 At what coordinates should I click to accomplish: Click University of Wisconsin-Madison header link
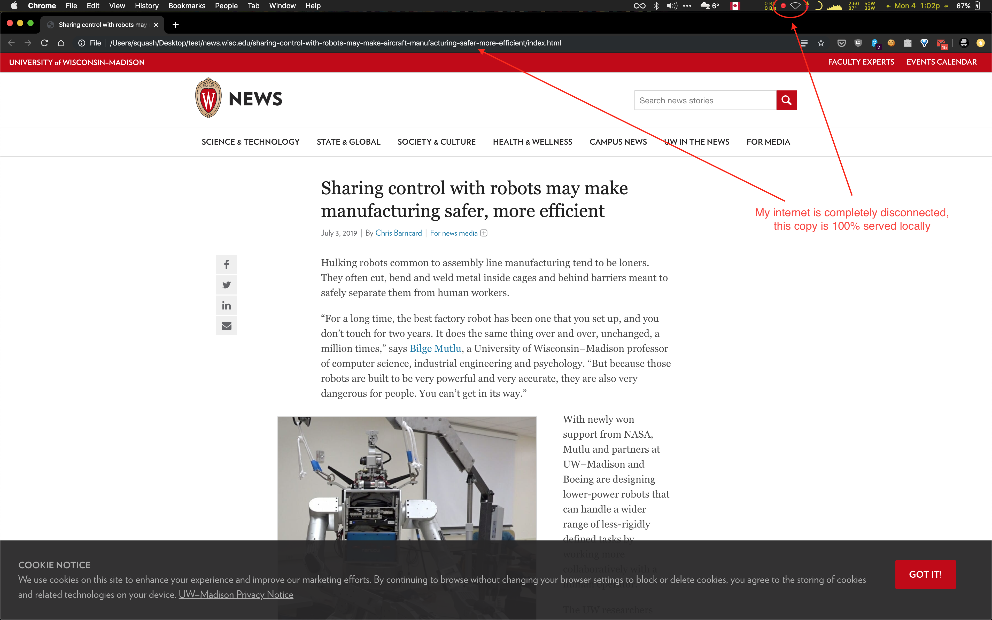77,62
